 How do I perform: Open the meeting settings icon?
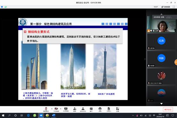118,109
